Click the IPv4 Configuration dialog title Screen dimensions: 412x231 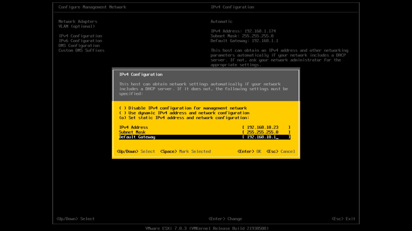pyautogui.click(x=141, y=74)
